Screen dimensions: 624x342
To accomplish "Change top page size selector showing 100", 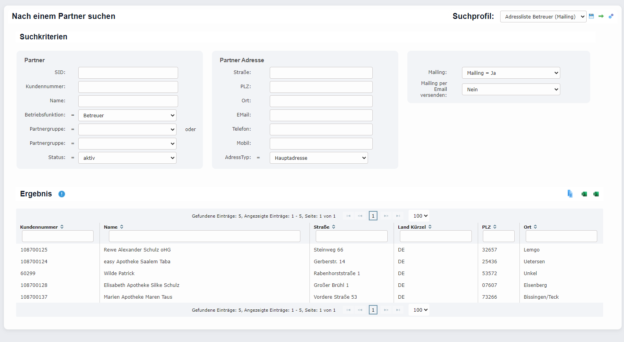I will (x=420, y=216).
